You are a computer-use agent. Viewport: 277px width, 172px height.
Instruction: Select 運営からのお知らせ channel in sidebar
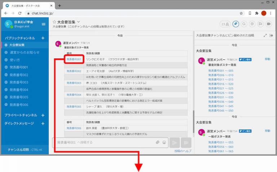tap(24, 52)
